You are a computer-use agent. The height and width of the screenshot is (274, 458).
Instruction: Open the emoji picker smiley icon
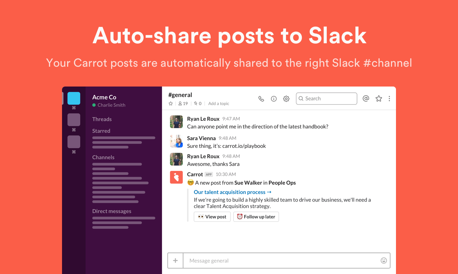click(384, 261)
